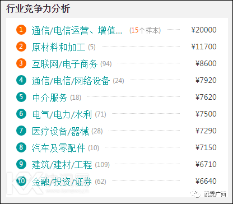The width and height of the screenshot is (233, 204).
Task: Open 互联网/电子商务 industry link
Action: click(65, 64)
